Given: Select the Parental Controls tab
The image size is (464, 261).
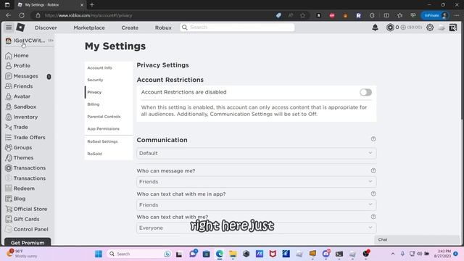Looking at the screenshot, I should click(104, 117).
